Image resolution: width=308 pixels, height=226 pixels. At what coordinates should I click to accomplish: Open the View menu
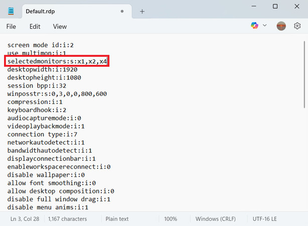pos(60,27)
